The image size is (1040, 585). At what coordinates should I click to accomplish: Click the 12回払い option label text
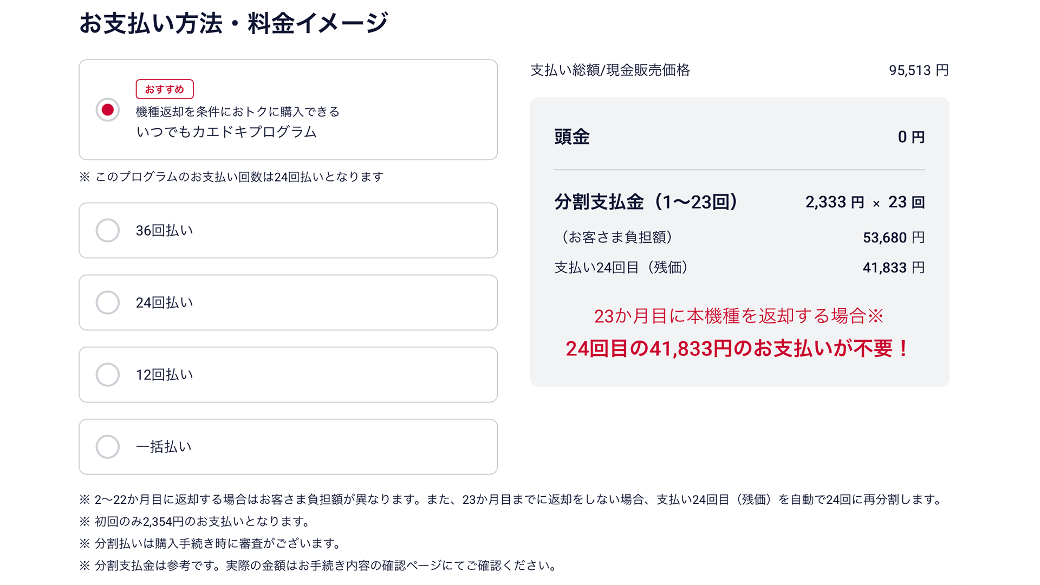[x=164, y=374]
